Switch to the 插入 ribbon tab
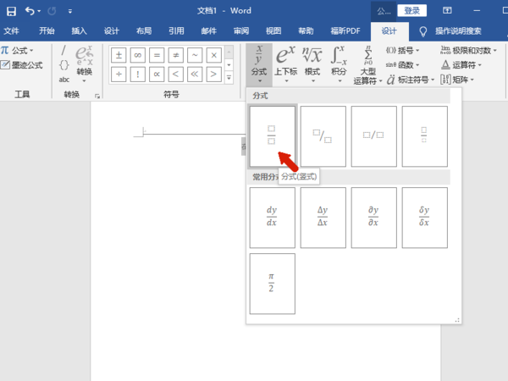The image size is (508, 381). 79,31
